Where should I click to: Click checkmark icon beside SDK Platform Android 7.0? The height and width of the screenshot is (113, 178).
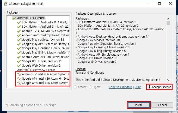(19, 22)
